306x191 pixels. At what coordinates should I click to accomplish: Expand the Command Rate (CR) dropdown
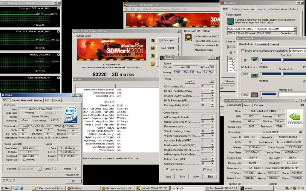(212, 164)
